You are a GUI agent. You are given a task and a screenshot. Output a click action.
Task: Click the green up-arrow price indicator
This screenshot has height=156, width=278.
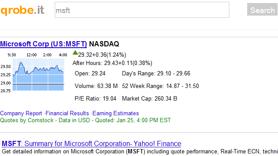click(75, 52)
